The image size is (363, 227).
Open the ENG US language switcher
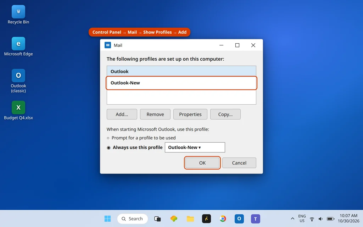point(302,218)
